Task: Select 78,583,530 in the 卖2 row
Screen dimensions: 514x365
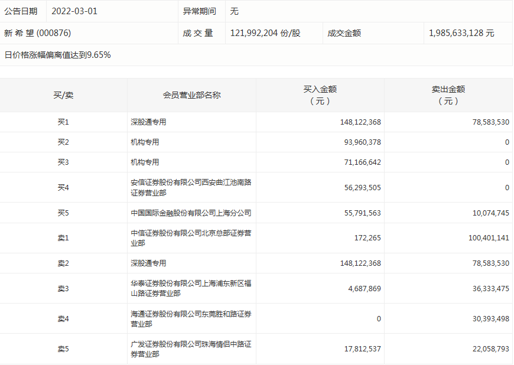Action: click(x=491, y=263)
